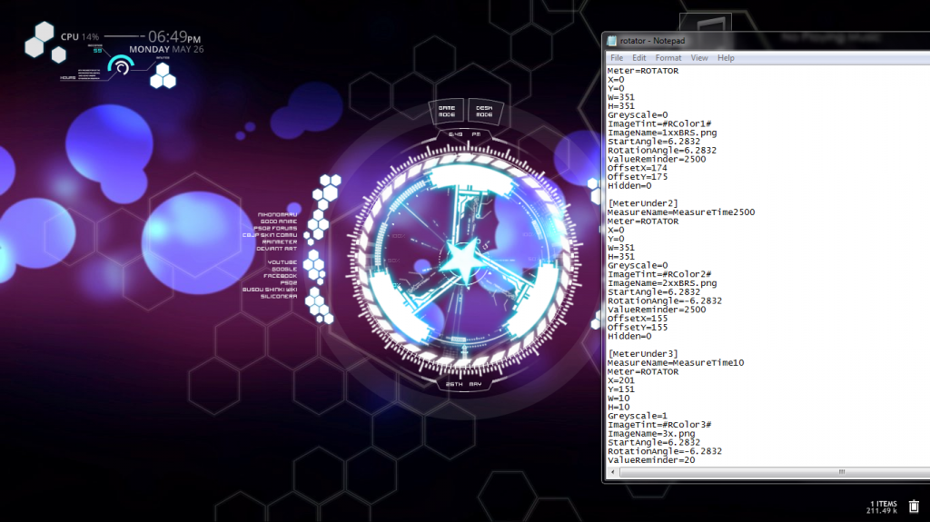Open the YOUTUBE launcher link

(x=282, y=262)
